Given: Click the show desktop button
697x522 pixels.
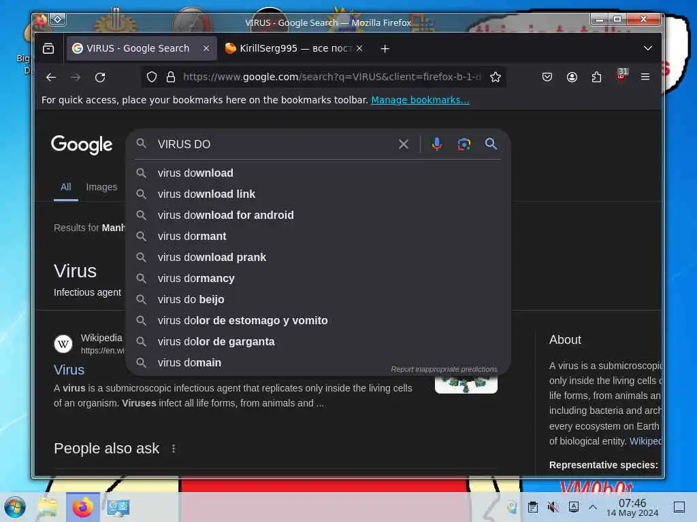Looking at the screenshot, I should 680,507.
